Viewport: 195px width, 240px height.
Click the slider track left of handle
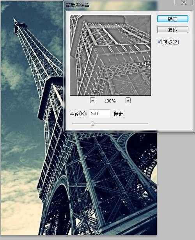tap(82, 124)
